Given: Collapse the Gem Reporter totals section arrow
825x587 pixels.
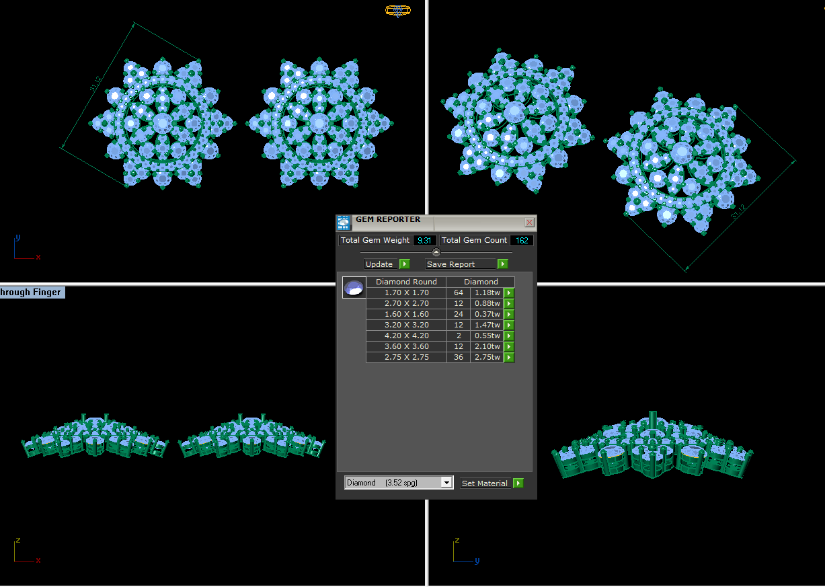Looking at the screenshot, I should (x=436, y=252).
